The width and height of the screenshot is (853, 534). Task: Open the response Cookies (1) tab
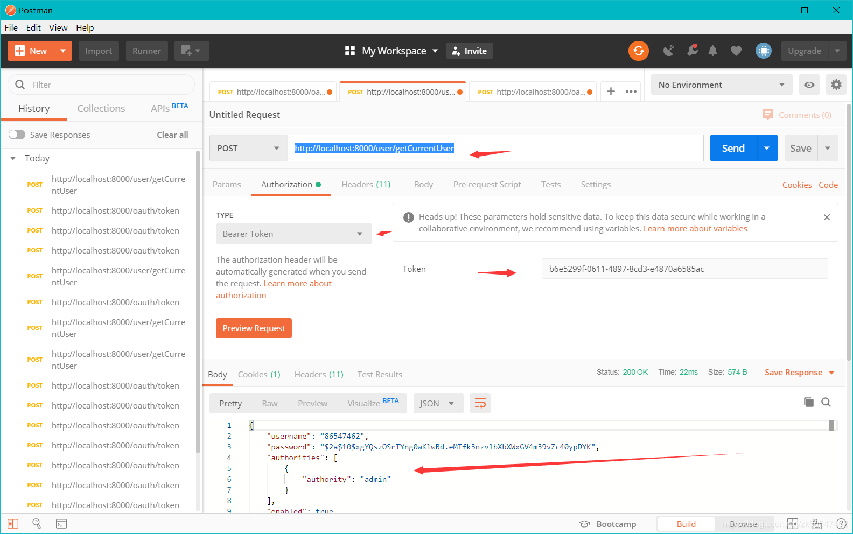click(x=259, y=374)
